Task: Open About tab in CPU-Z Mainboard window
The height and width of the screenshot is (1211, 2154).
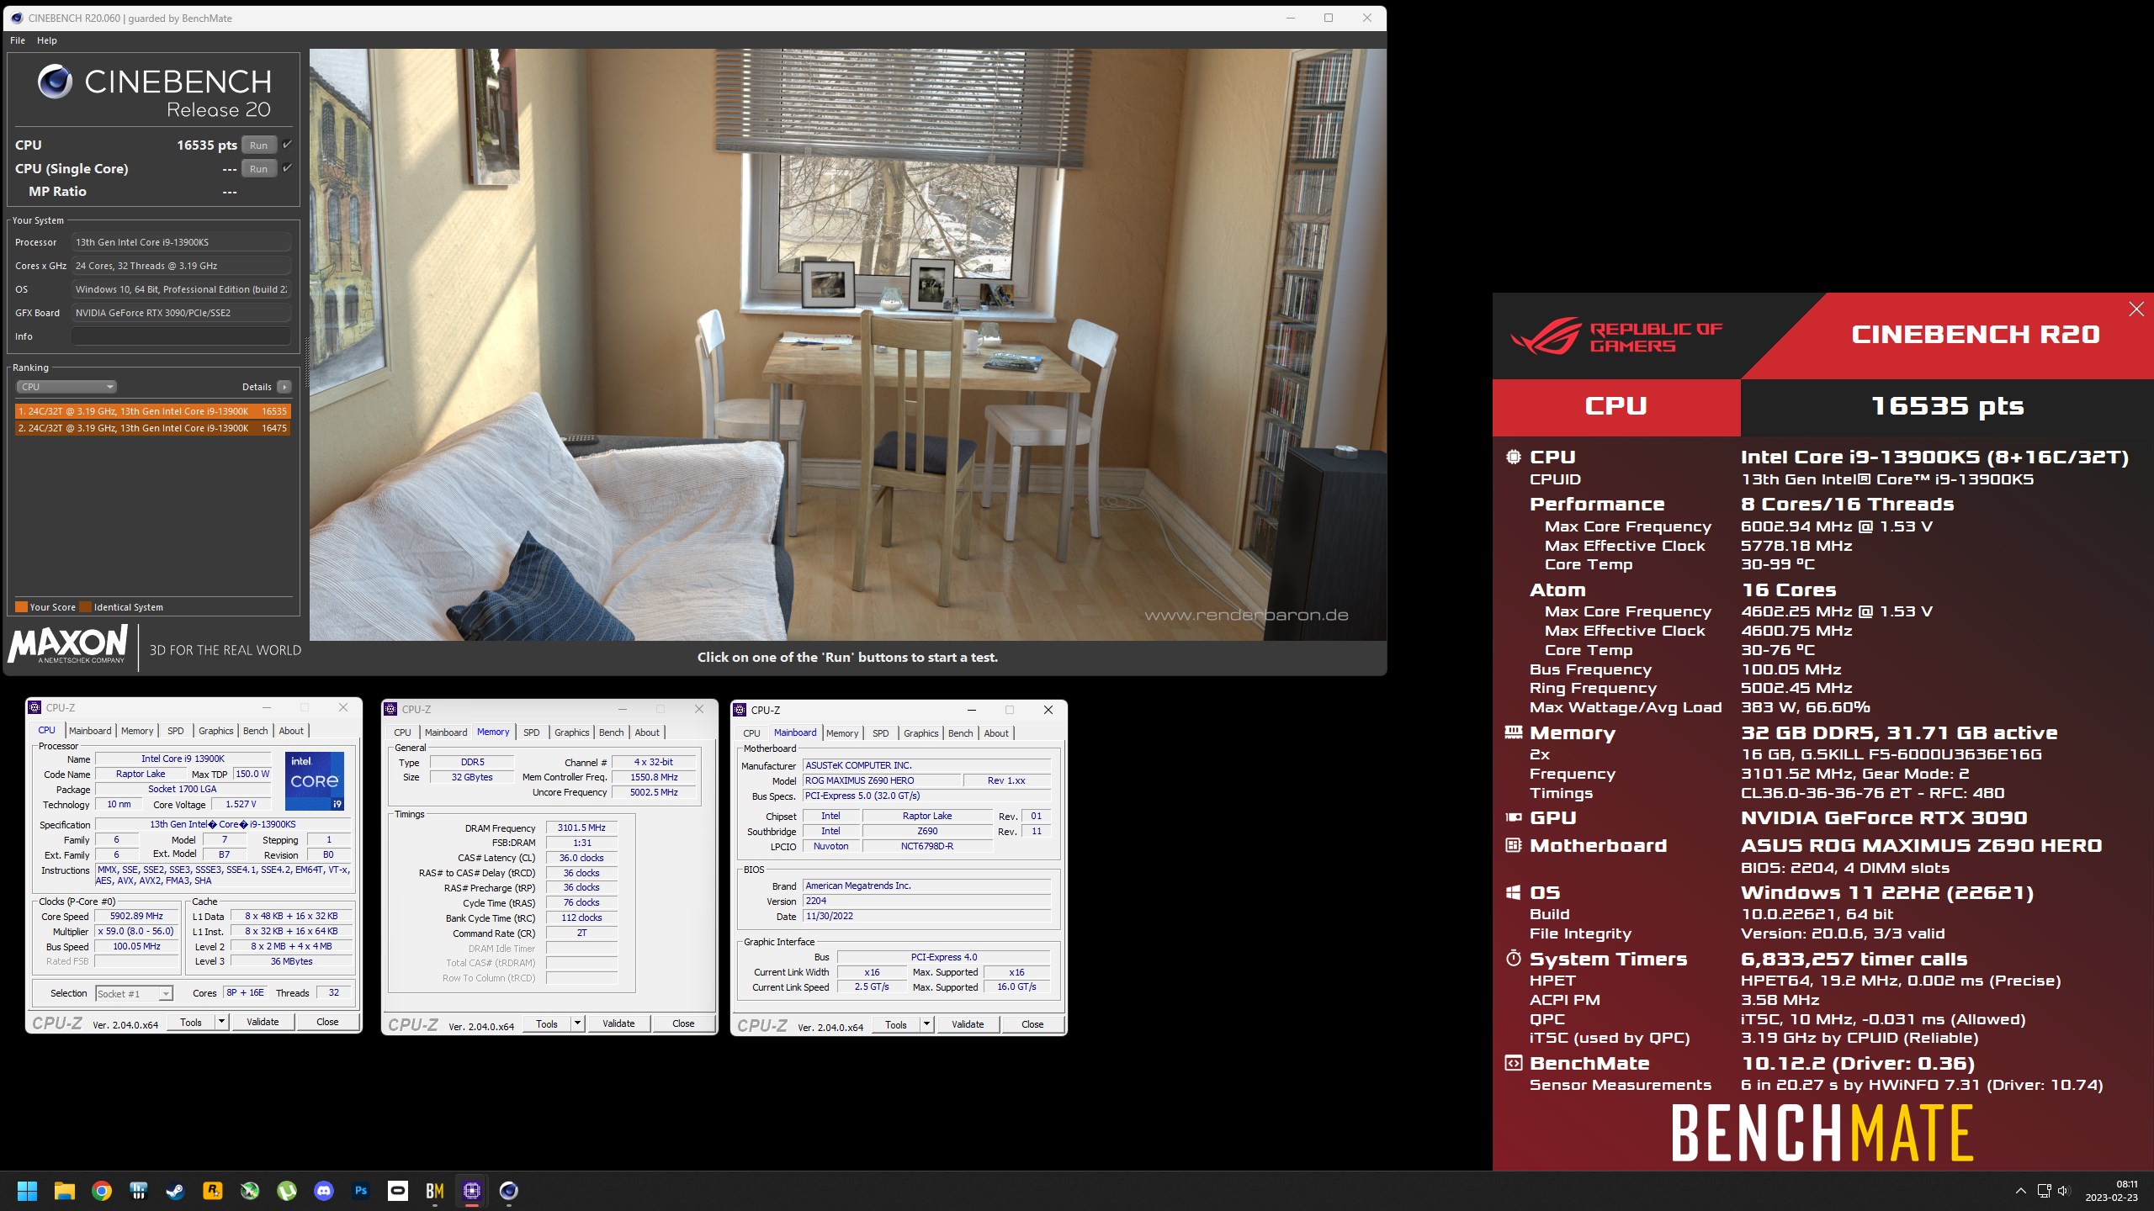Action: point(996,733)
